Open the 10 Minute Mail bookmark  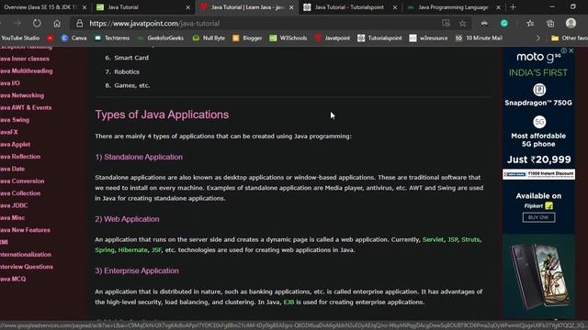click(479, 38)
